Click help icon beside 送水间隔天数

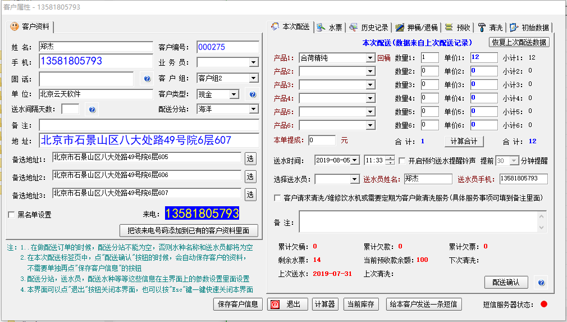point(92,109)
